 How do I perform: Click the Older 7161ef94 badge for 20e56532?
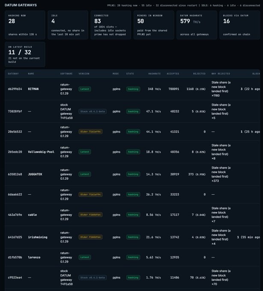point(90,132)
